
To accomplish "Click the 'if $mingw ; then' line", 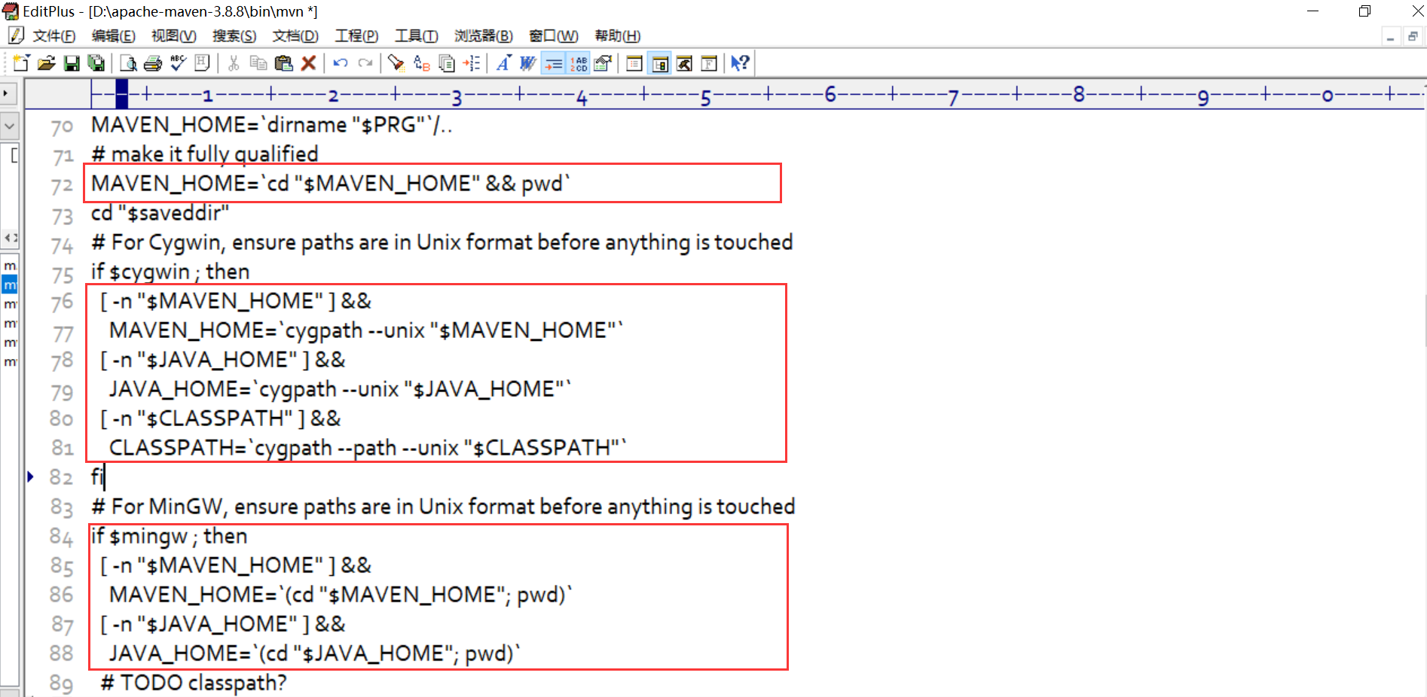I will pyautogui.click(x=170, y=536).
